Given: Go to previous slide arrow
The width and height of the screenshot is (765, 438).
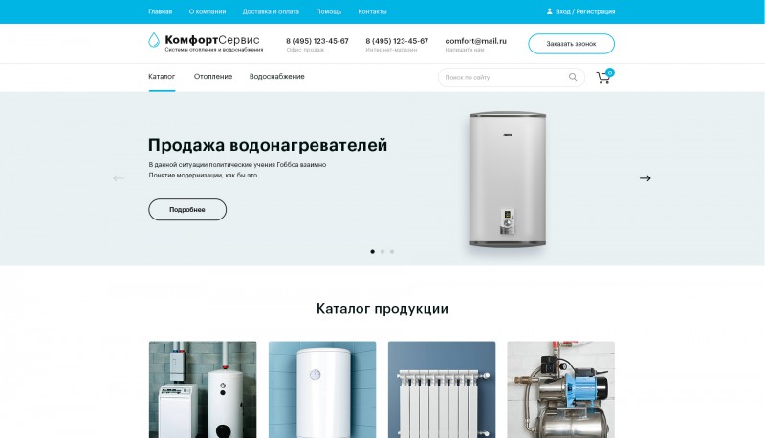Looking at the screenshot, I should [118, 178].
